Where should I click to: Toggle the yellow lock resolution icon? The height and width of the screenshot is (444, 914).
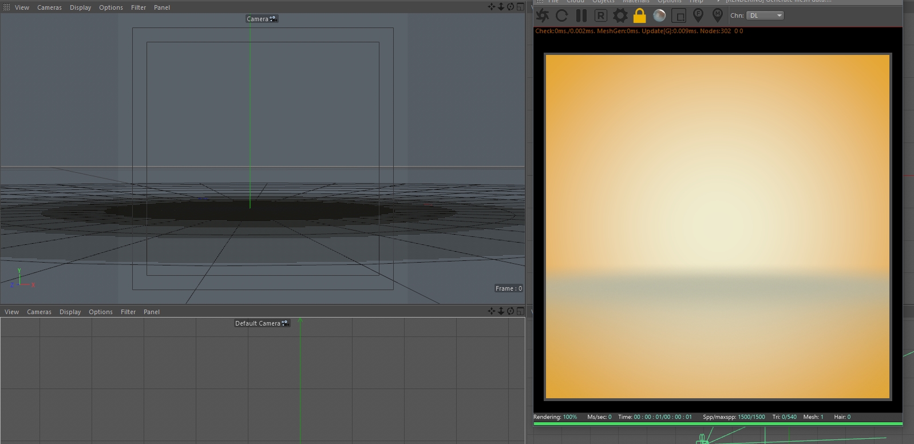[639, 15]
